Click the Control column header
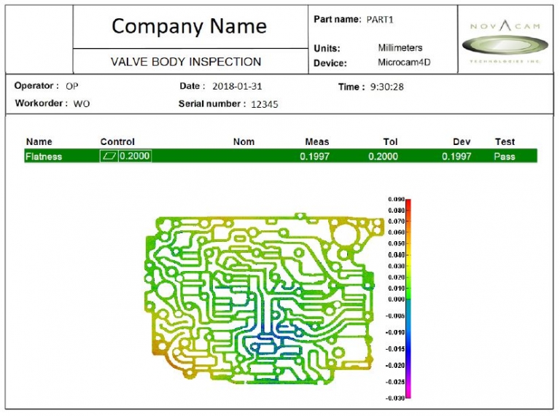The width and height of the screenshot is (560, 416). click(x=117, y=141)
